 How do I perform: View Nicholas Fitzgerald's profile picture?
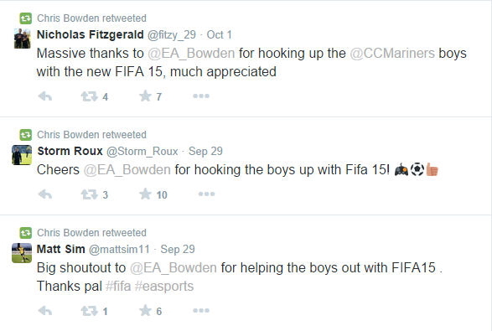(22, 39)
